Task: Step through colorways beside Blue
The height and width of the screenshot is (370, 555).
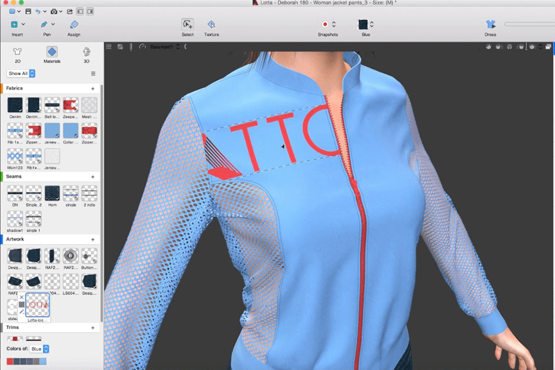Action: [x=372, y=24]
